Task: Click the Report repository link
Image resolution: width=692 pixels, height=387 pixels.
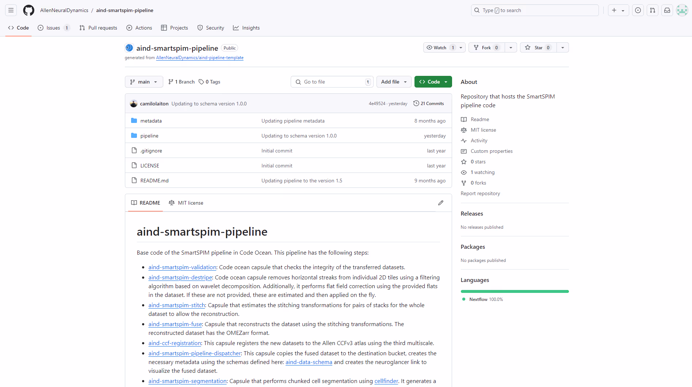Action: coord(480,193)
